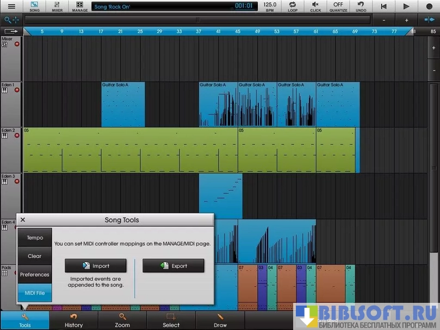Collapse the Tools popup menu
440x330 pixels.
(x=24, y=320)
